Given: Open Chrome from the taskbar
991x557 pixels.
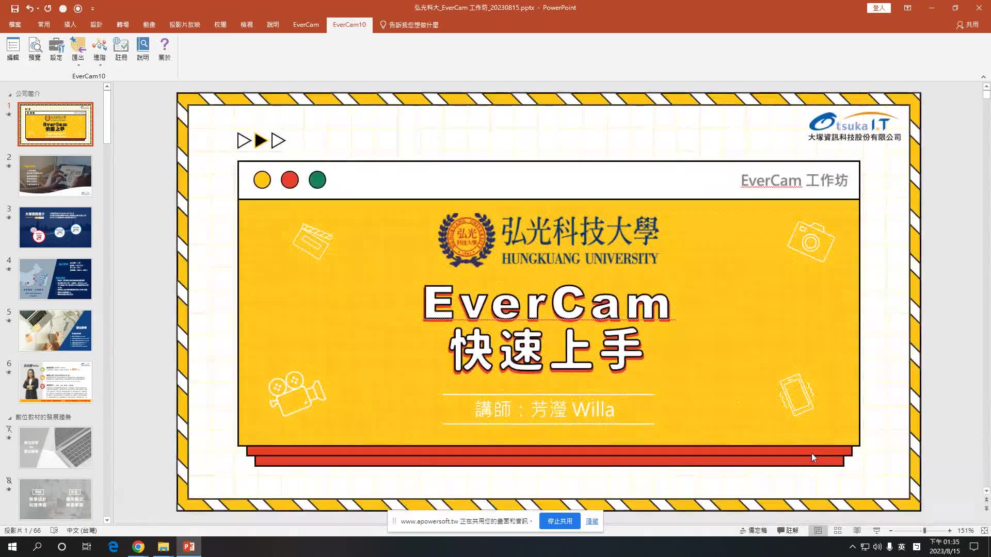Looking at the screenshot, I should pos(138,547).
